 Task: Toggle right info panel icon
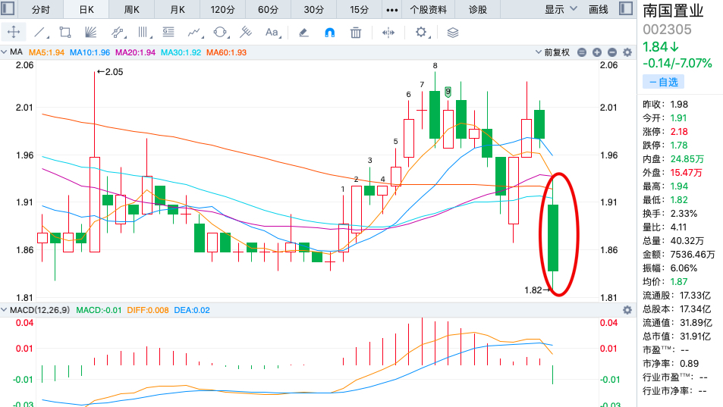[x=626, y=8]
